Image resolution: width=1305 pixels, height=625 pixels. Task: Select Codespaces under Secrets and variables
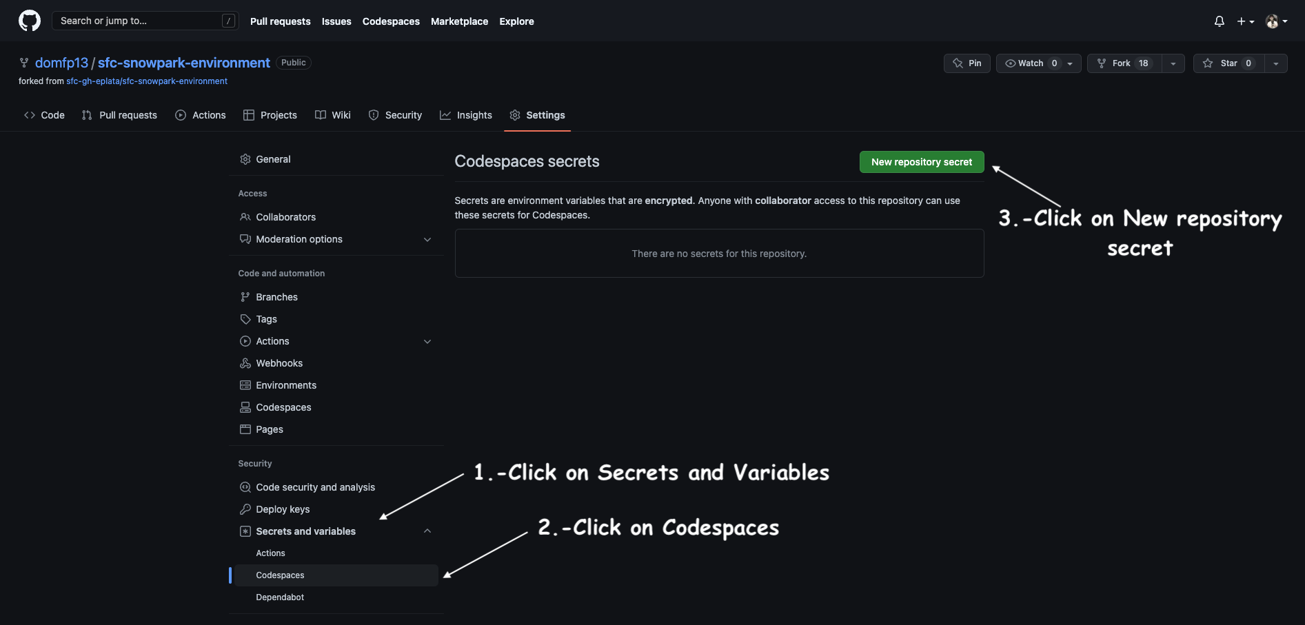coord(336,575)
